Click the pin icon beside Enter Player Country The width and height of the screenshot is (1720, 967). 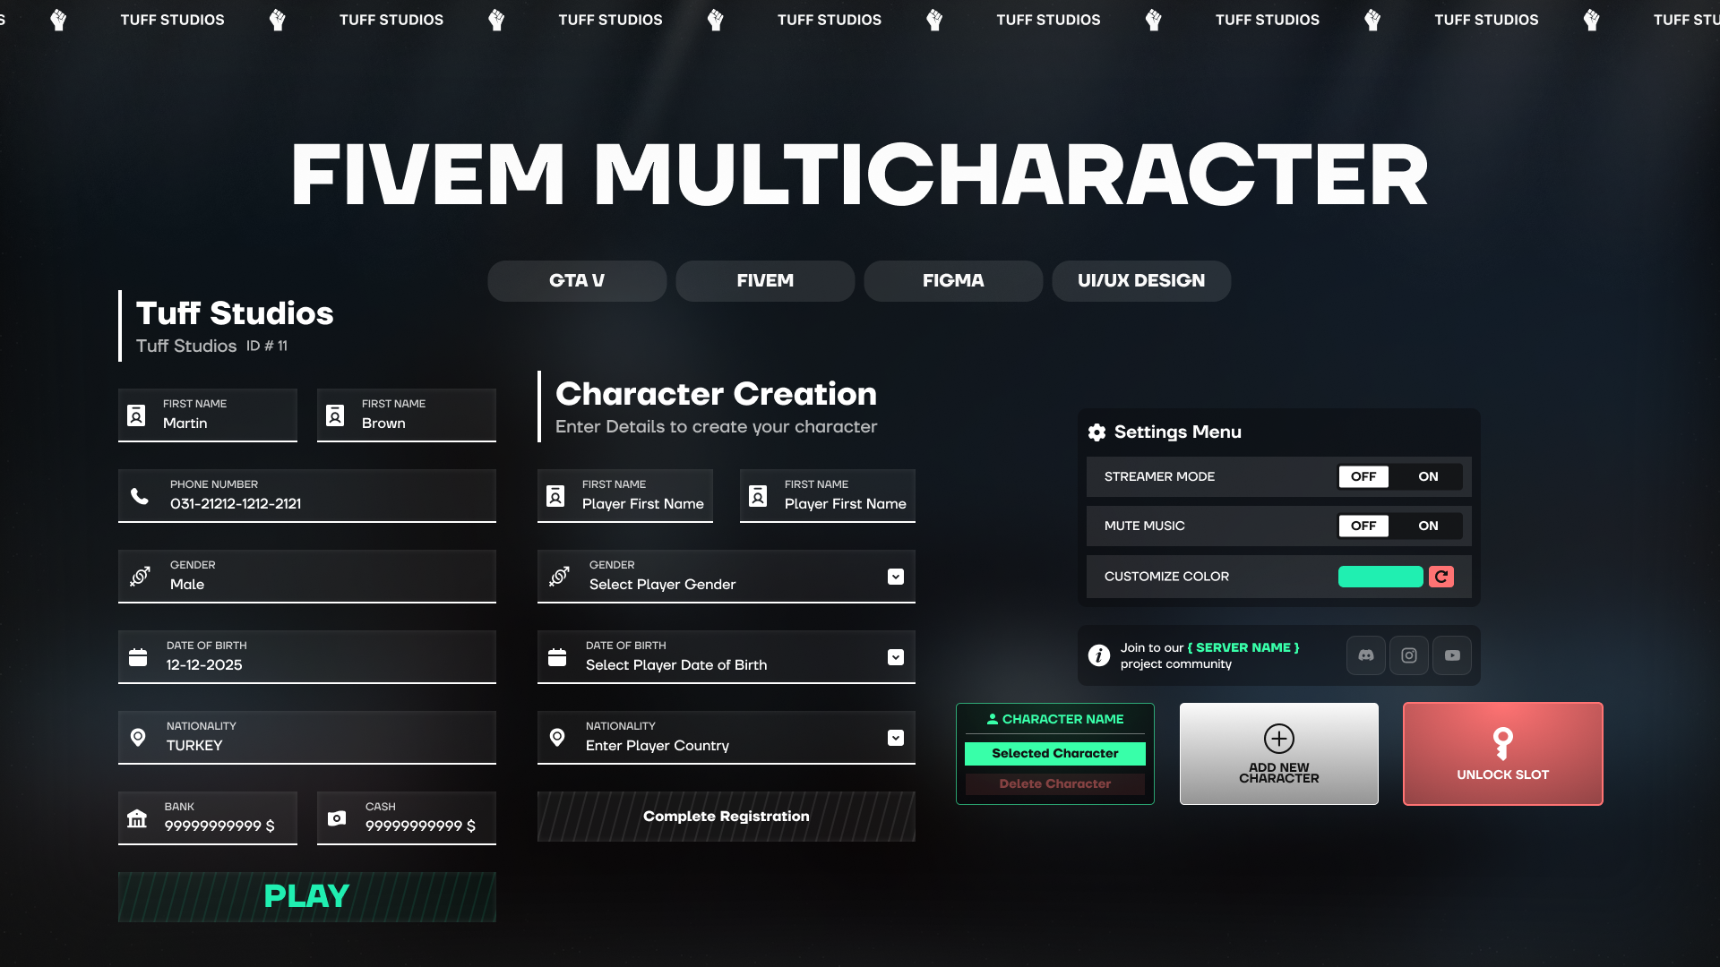(x=557, y=738)
